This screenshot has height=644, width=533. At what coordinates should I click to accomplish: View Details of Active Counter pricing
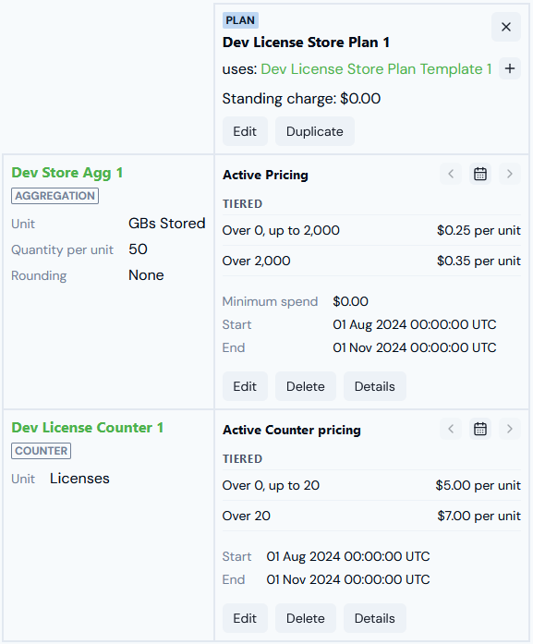tap(374, 618)
